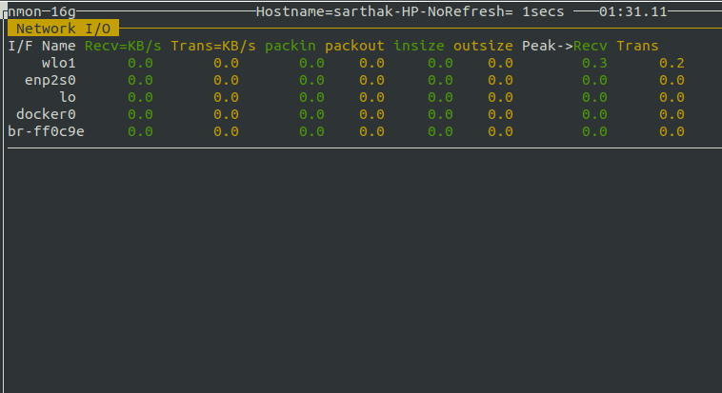Select the br-ff0c9e bridge interface label
This screenshot has width=722, height=393.
(x=46, y=131)
